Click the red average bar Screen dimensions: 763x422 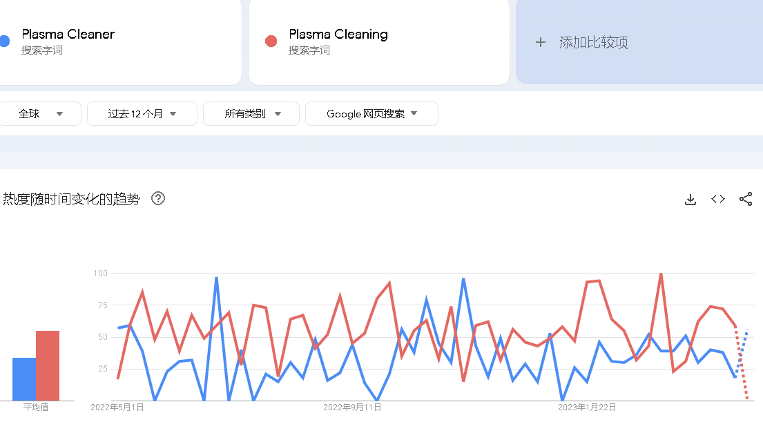pos(48,366)
